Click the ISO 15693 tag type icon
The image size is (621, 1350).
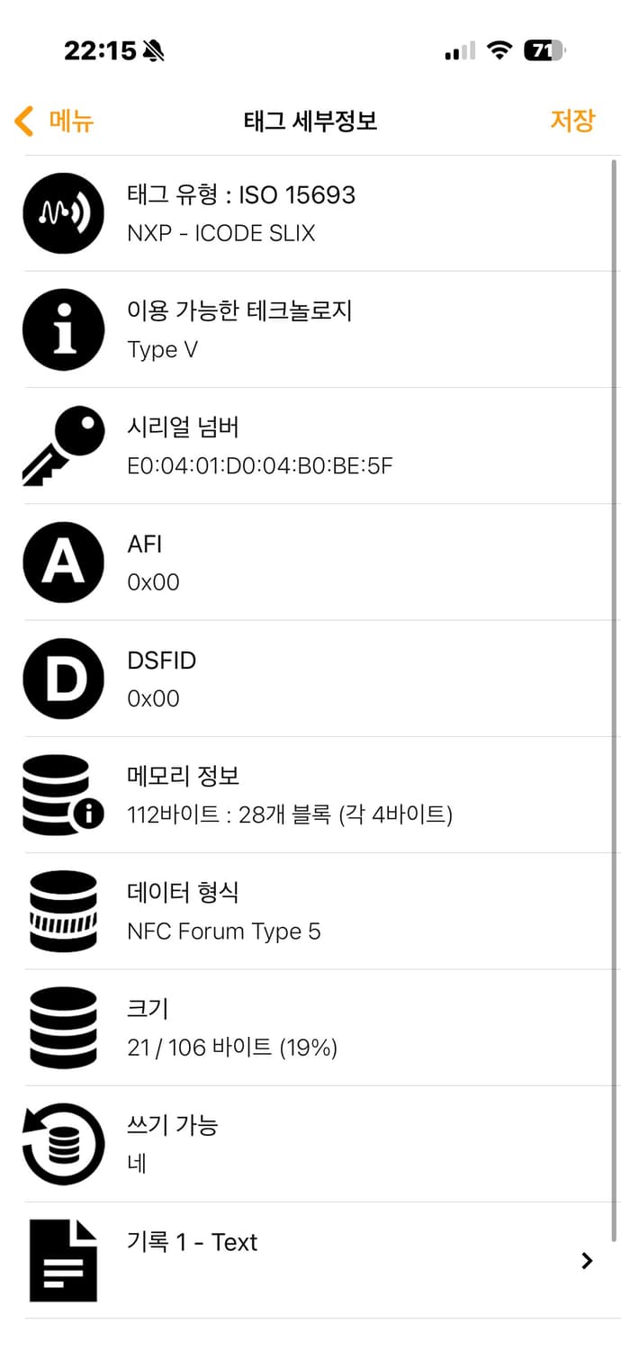63,213
